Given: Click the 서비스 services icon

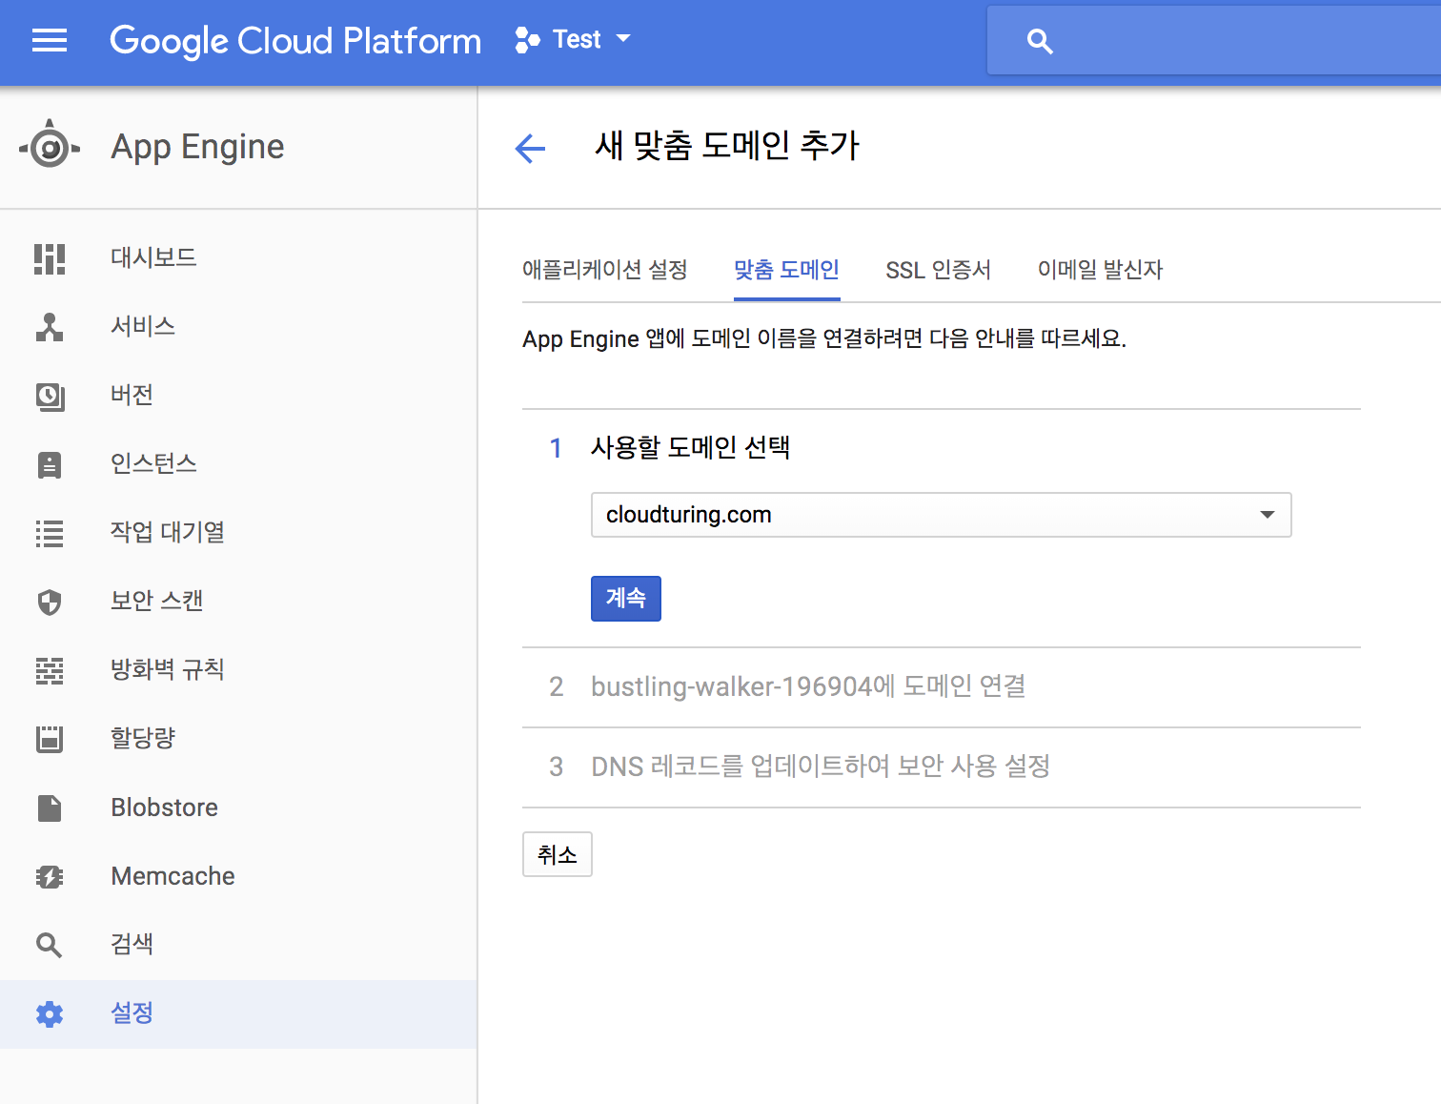Looking at the screenshot, I should (50, 327).
